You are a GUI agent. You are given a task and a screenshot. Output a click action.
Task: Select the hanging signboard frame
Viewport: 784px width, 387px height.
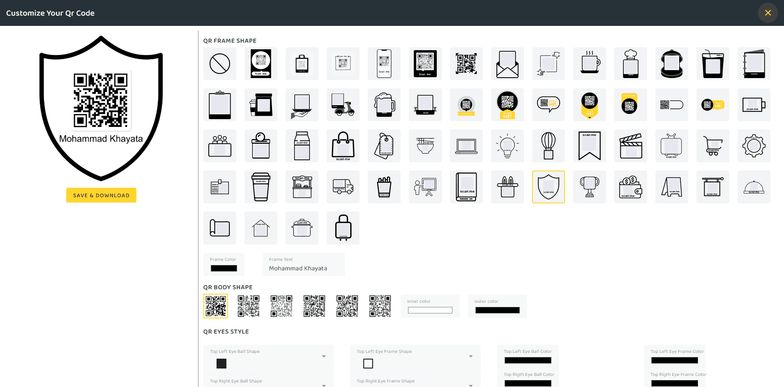tap(713, 187)
